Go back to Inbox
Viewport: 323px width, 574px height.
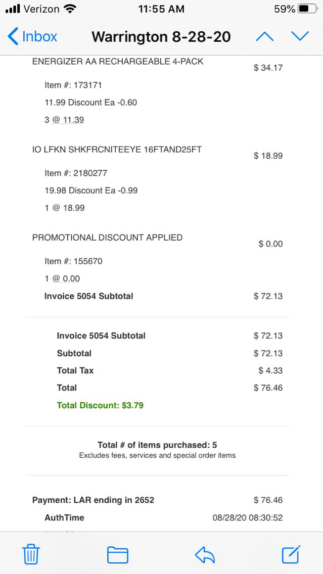tap(32, 36)
